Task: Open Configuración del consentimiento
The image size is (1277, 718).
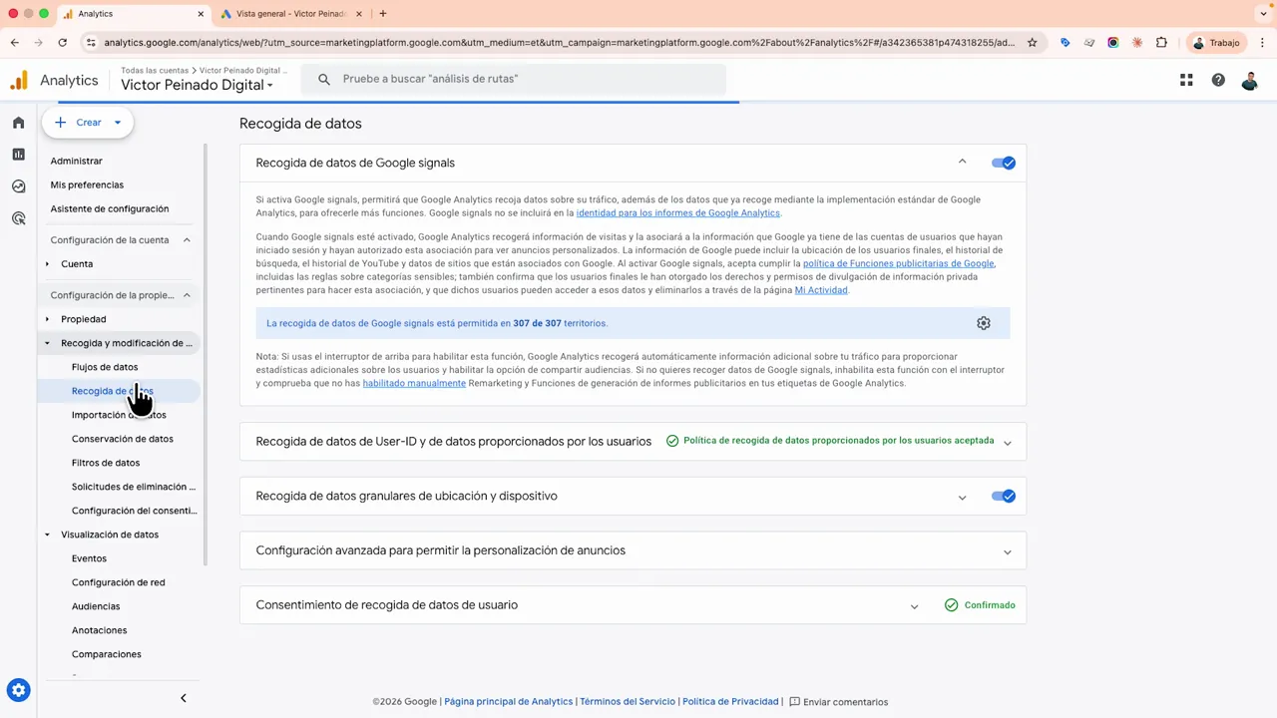Action: click(134, 511)
